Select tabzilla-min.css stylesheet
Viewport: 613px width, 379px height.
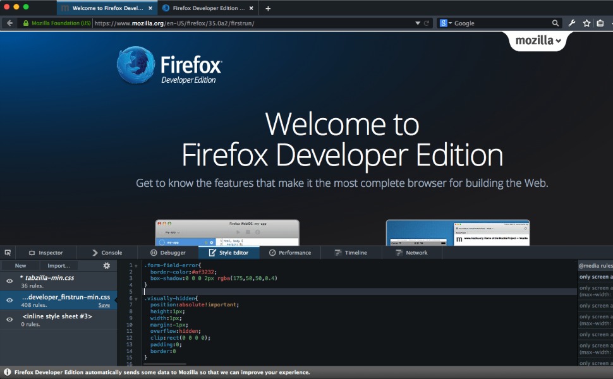(x=59, y=281)
